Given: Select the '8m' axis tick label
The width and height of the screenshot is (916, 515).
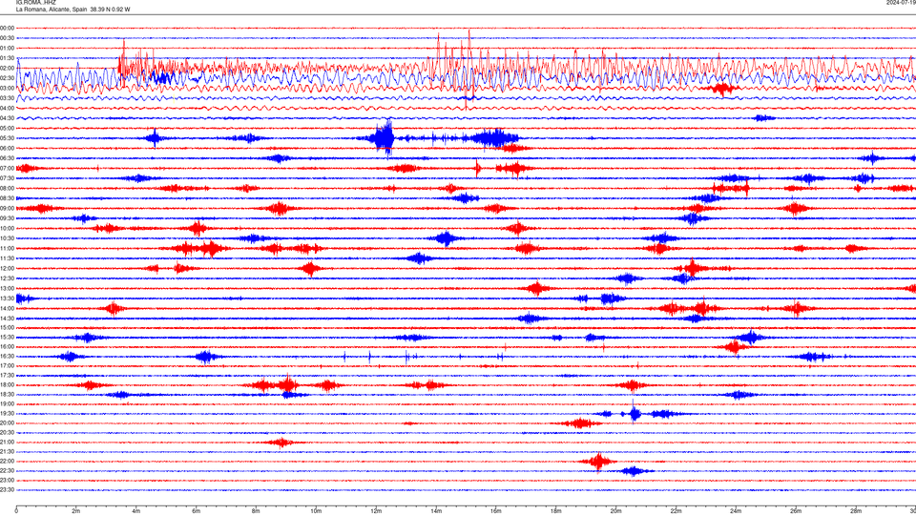Looking at the screenshot, I should click(x=256, y=511).
